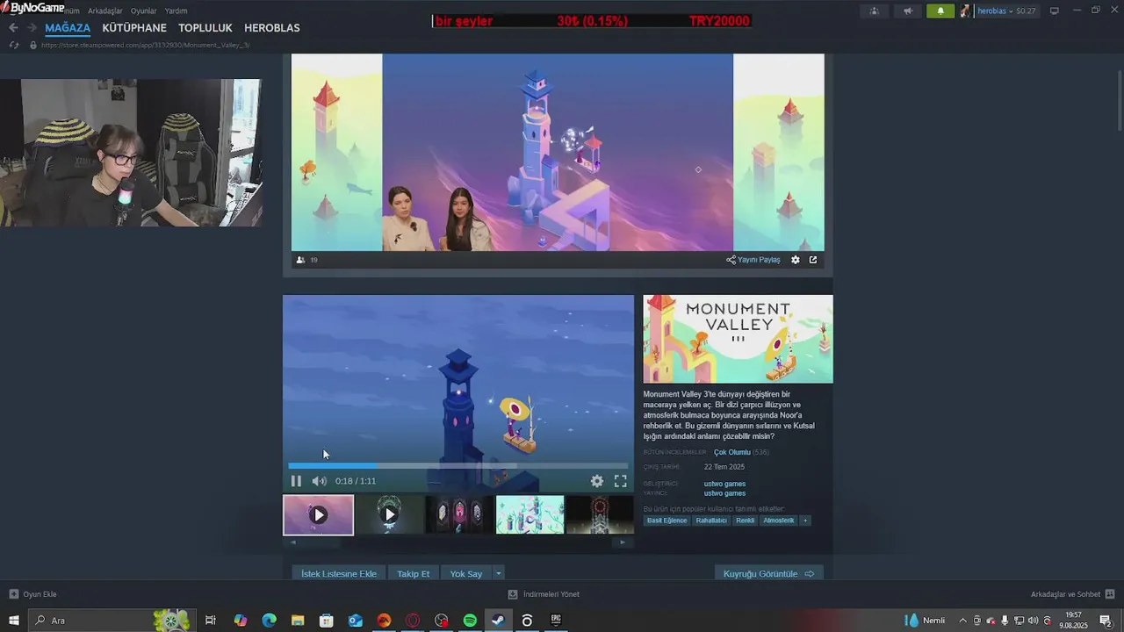
Task: Open the Renkli tag
Action: pos(745,521)
